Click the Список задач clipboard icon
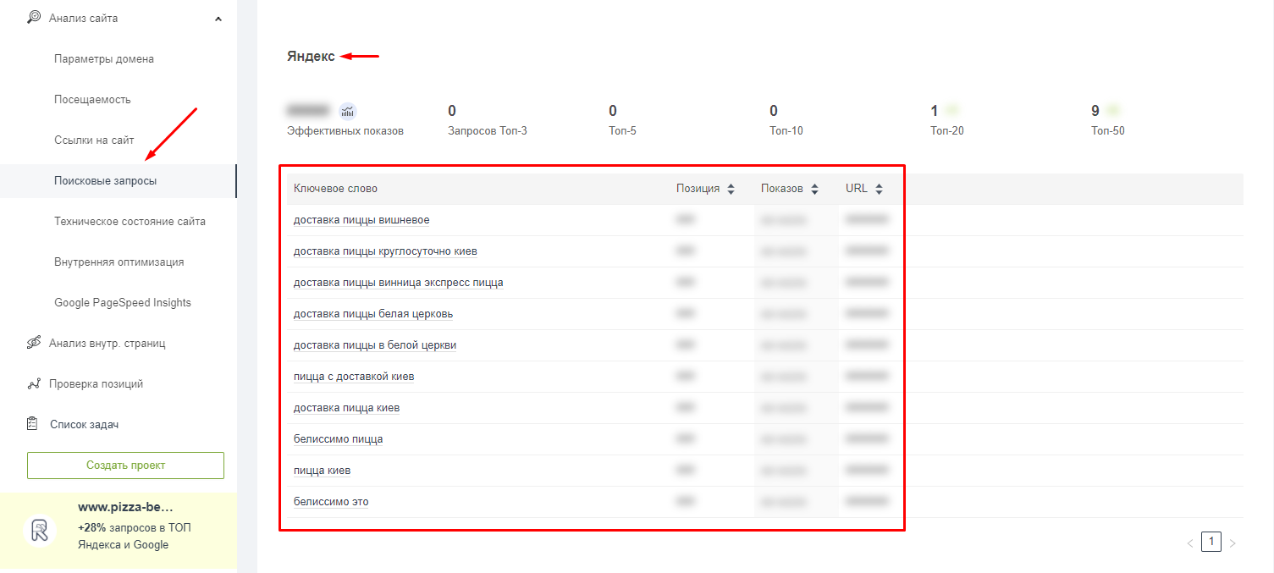 (34, 424)
